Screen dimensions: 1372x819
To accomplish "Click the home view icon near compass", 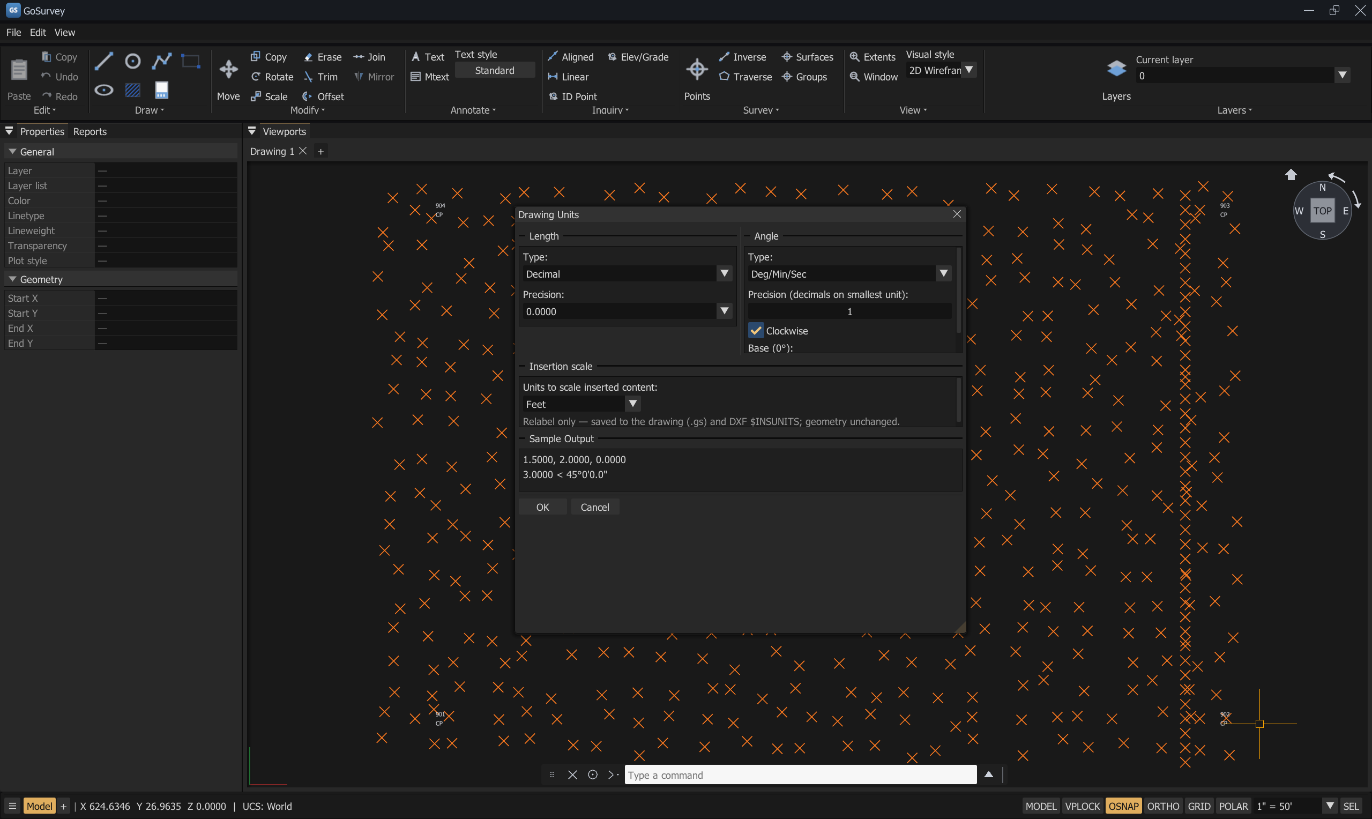I will point(1291,175).
